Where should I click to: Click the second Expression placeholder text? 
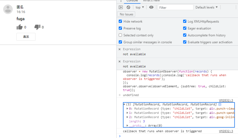131,61
